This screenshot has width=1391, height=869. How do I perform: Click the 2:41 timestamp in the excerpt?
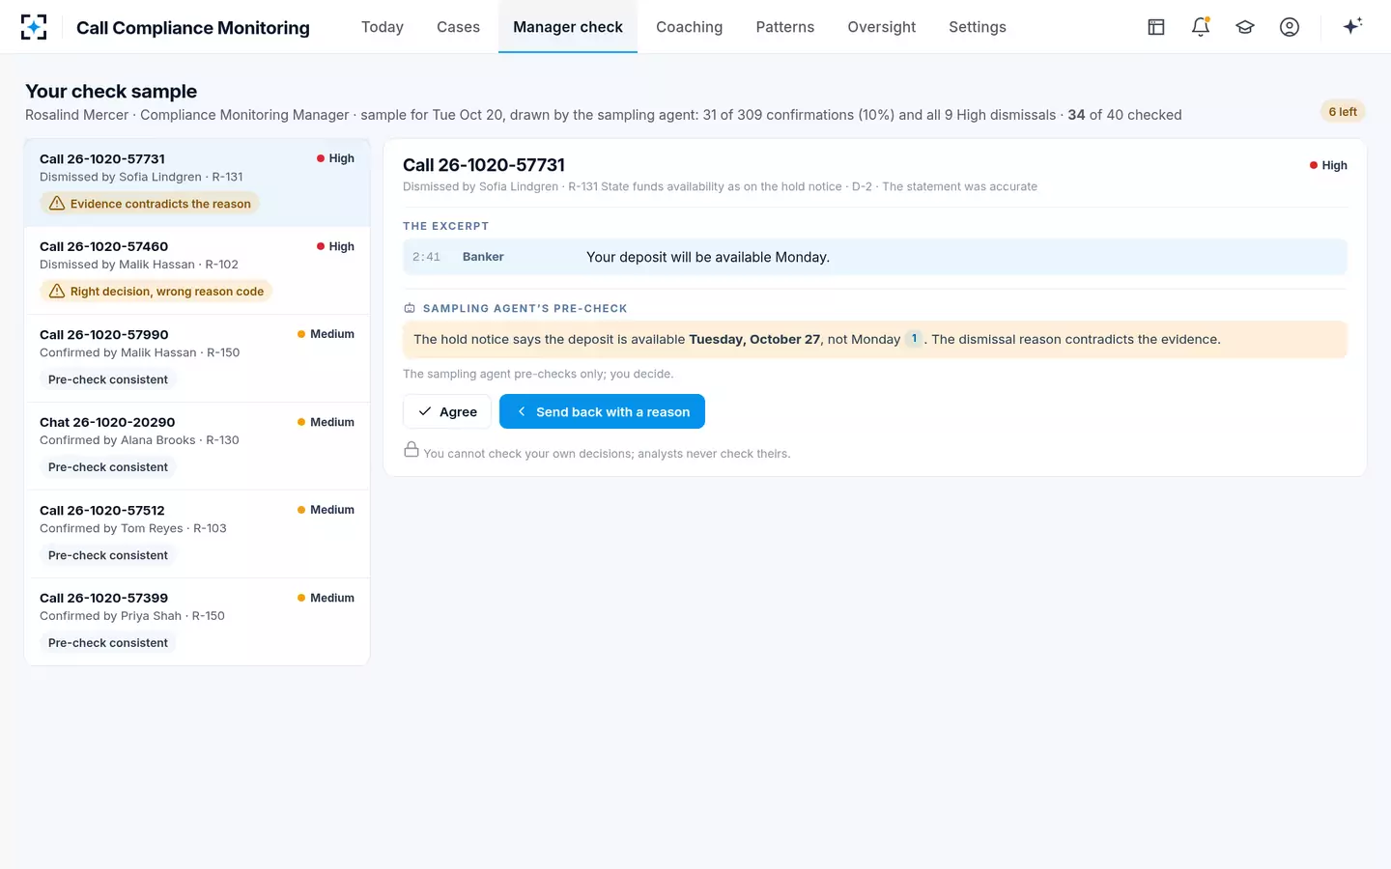pyautogui.click(x=426, y=257)
